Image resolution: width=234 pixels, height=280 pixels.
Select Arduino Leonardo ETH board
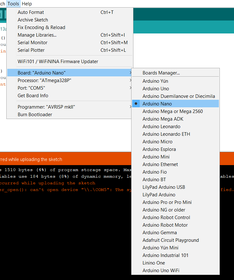[x=175, y=134]
